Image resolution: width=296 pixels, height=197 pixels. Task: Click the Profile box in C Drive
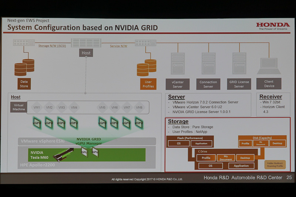(206, 158)
